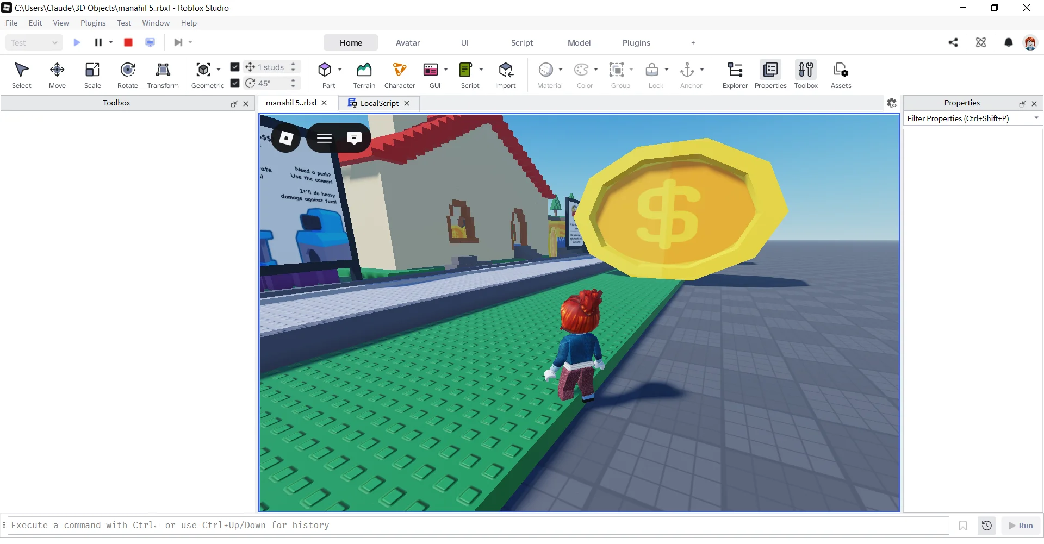The image size is (1044, 544).
Task: Open the in-game hamburger menu
Action: pos(324,138)
